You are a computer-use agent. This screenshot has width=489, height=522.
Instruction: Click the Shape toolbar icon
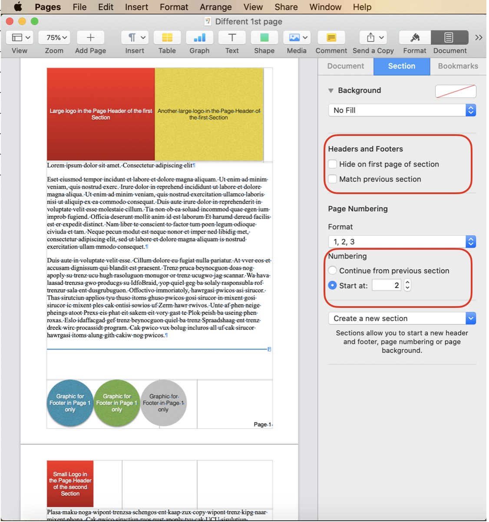click(x=264, y=38)
